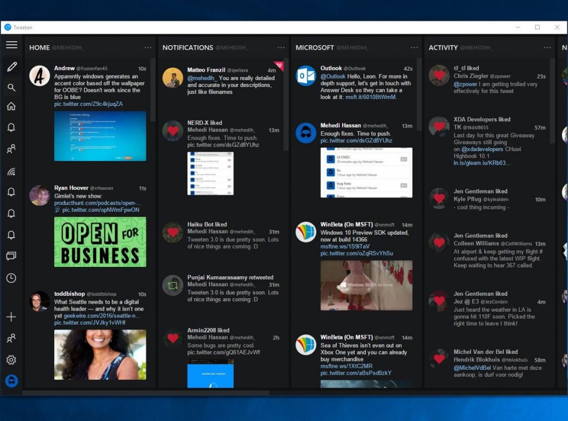The image size is (568, 421).
Task: Click the @xdadevelopers mention in the TK tweet
Action: coord(482,149)
